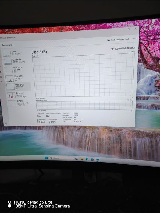Click the disk transfer rate graph
Screen dimensions: 160x213
pos(84,105)
